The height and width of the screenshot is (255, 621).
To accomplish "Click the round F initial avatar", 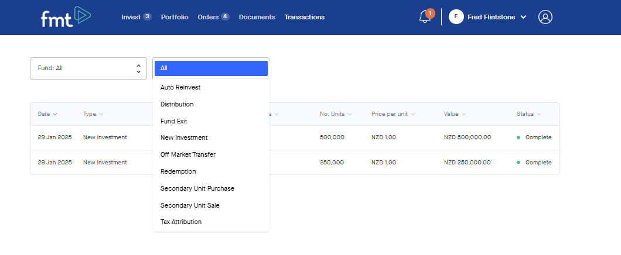I will click(456, 17).
